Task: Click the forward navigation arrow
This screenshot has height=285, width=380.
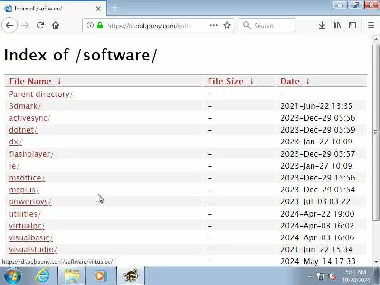Action: [x=25, y=25]
